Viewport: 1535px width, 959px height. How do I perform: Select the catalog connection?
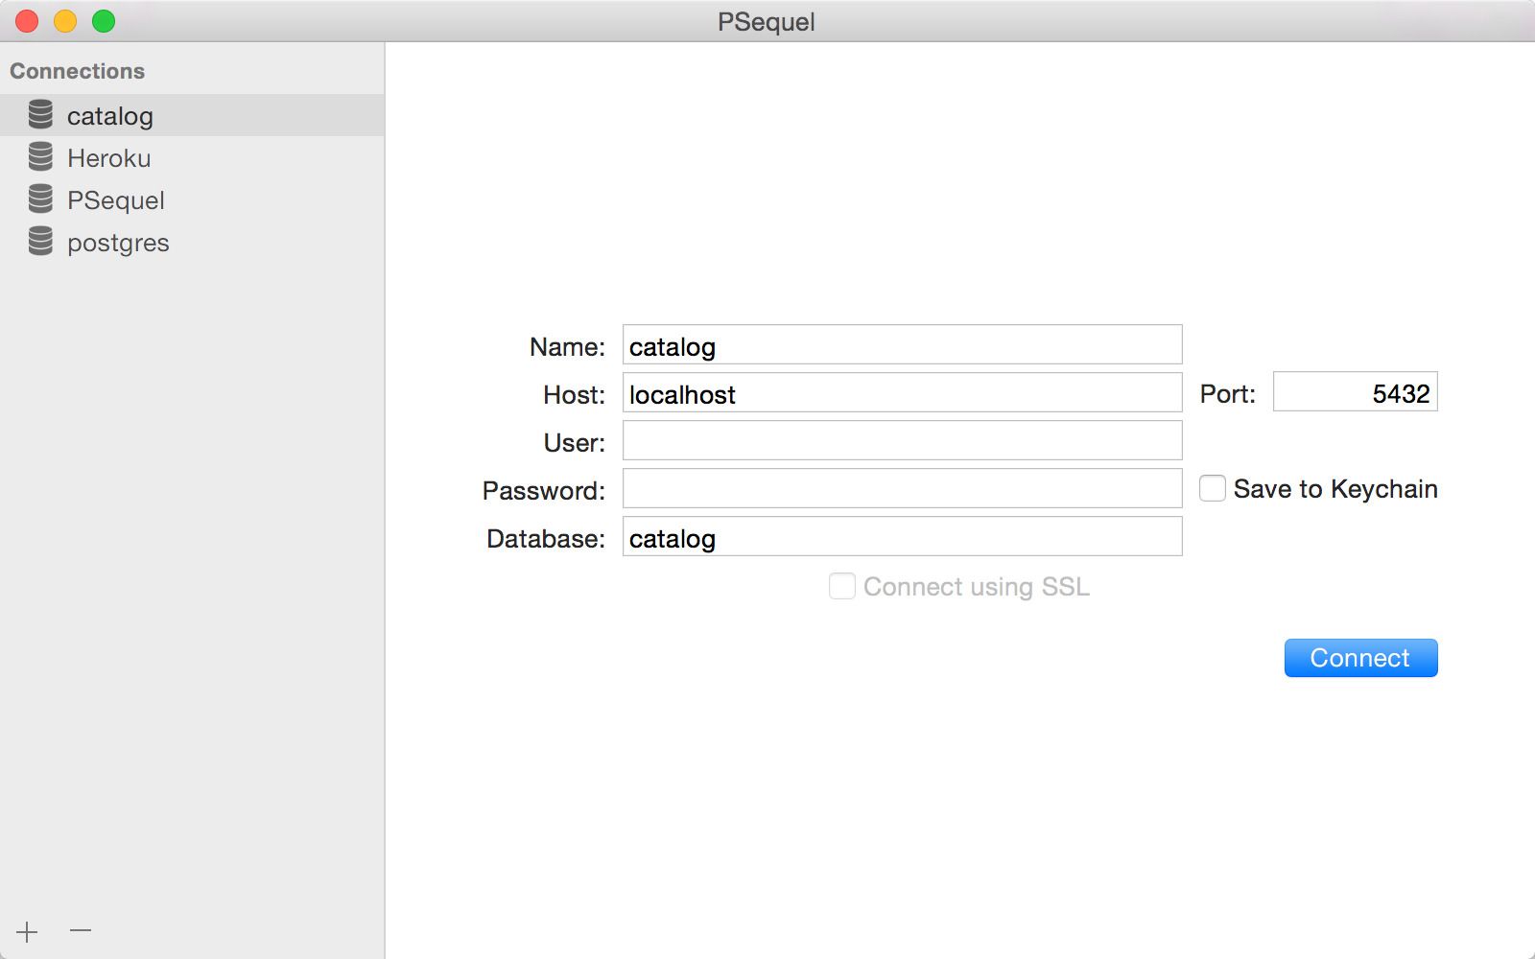pyautogui.click(x=109, y=115)
